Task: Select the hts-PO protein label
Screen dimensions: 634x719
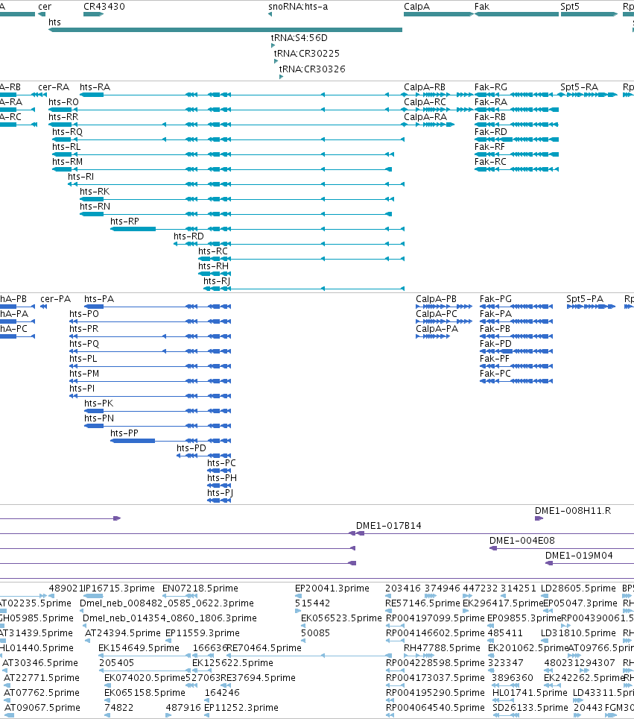Action: click(x=84, y=314)
